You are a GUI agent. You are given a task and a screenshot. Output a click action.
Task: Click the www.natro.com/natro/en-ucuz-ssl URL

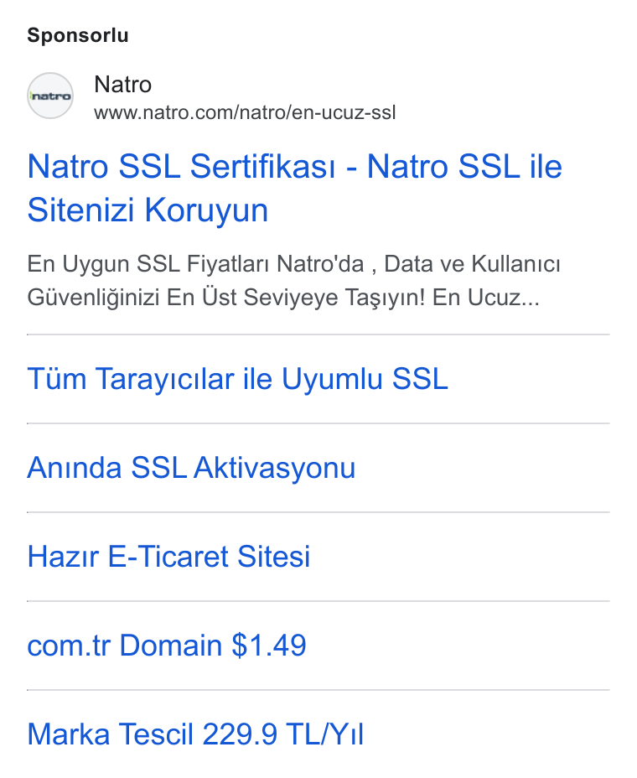tap(245, 112)
